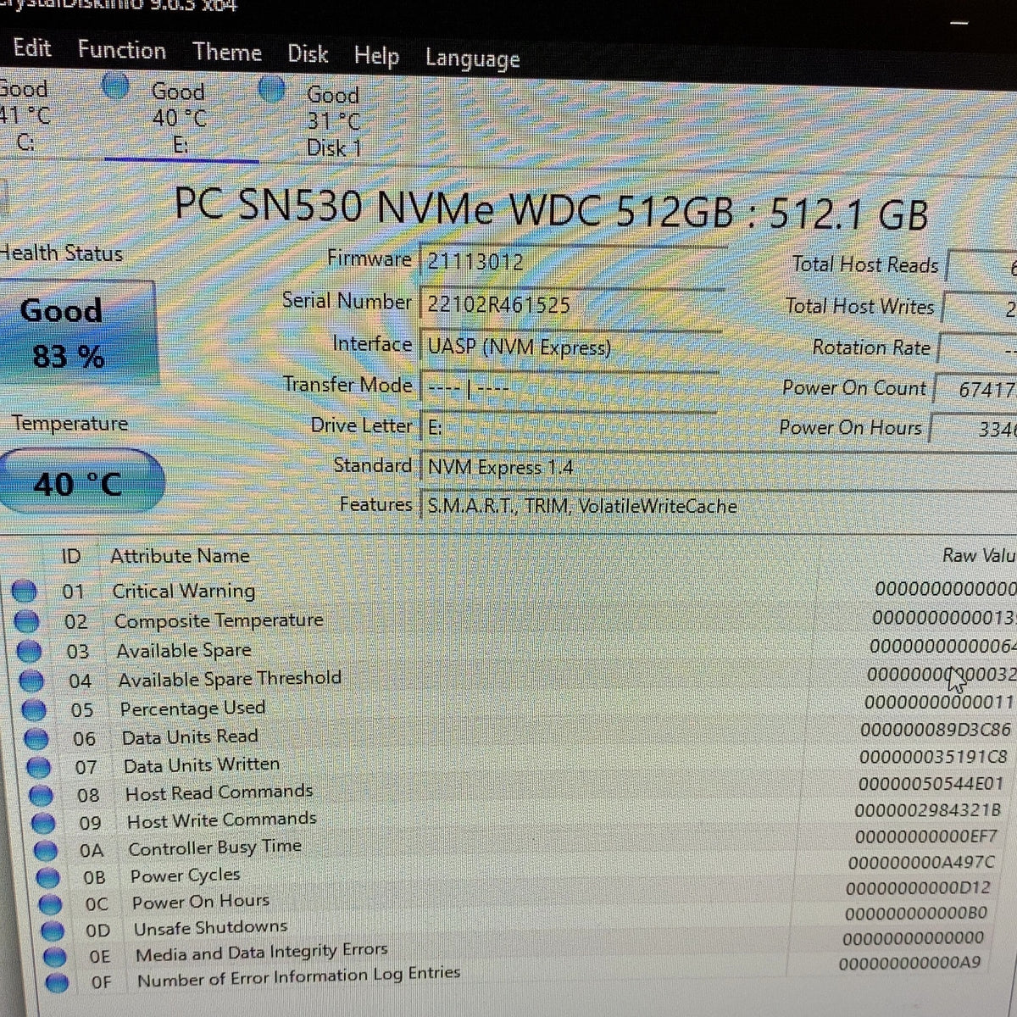Open the Edit menu
The image size is (1017, 1017).
(32, 47)
